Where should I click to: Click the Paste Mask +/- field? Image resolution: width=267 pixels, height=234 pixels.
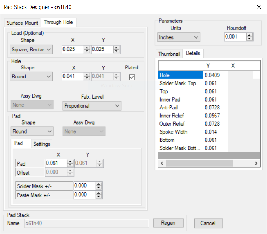point(85,194)
